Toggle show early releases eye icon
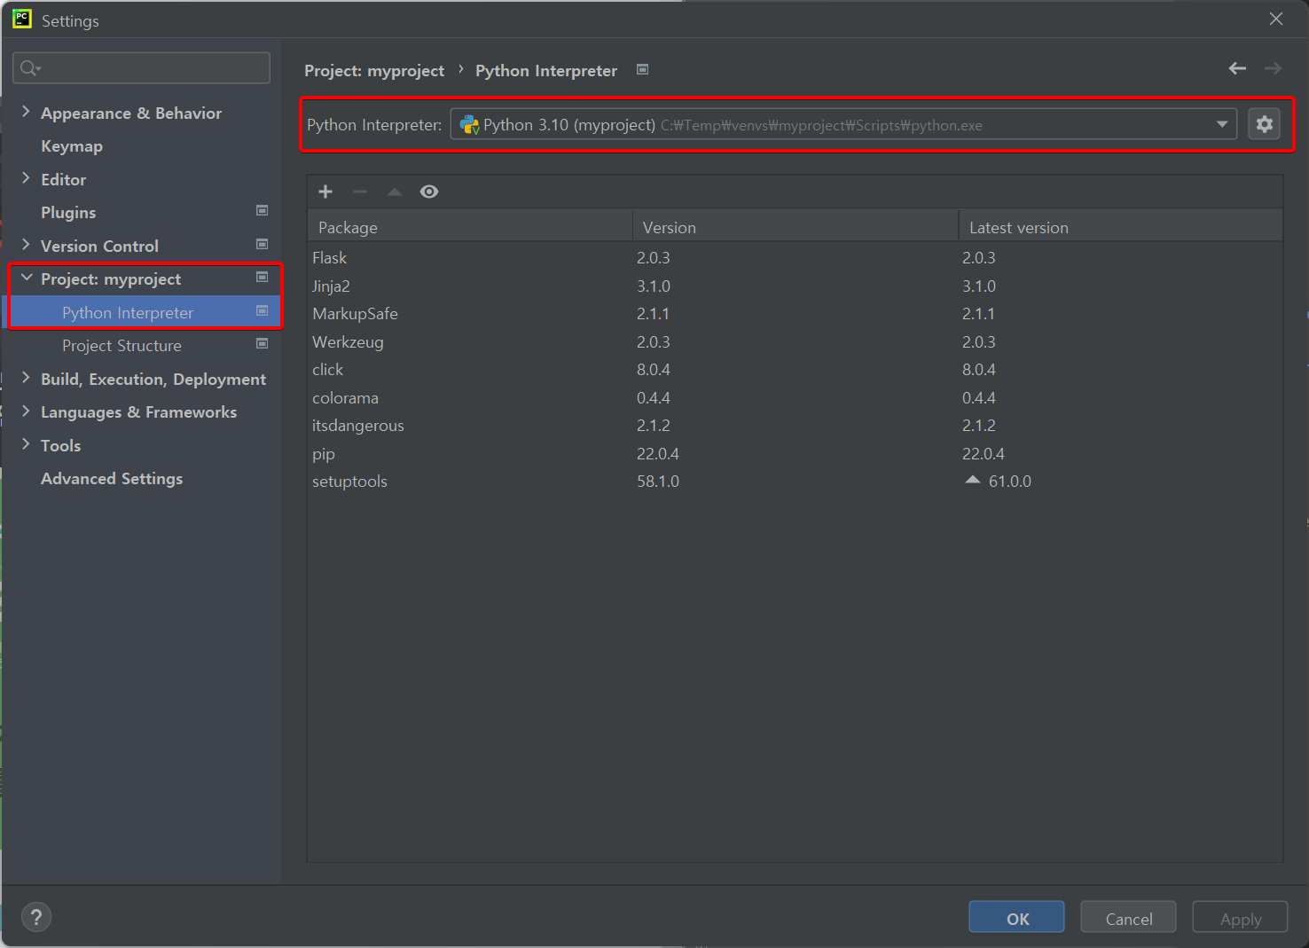Screen dimensions: 1309x948 click(x=429, y=192)
